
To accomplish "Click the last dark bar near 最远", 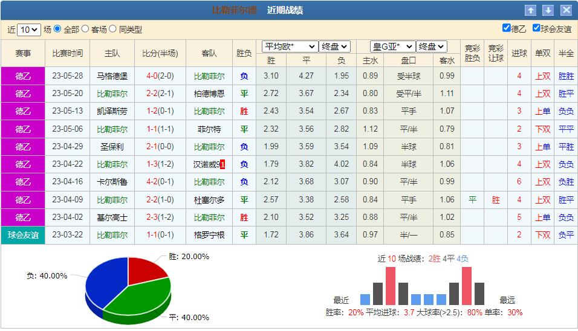I will coord(479,294).
